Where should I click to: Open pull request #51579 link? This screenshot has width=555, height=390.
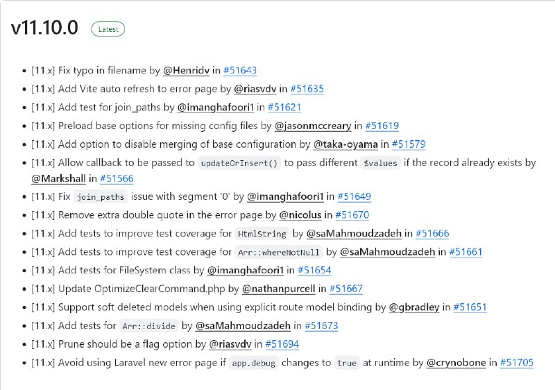409,144
